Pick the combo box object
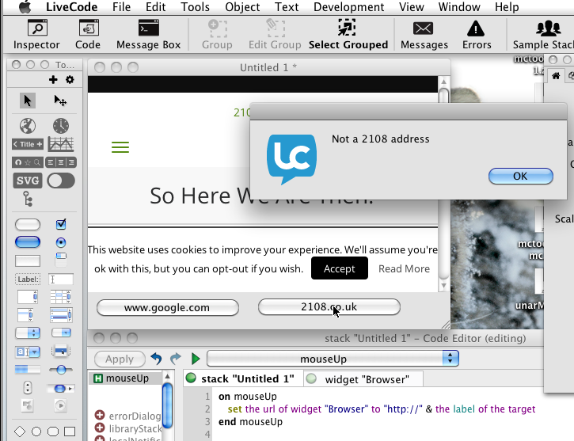 28,352
